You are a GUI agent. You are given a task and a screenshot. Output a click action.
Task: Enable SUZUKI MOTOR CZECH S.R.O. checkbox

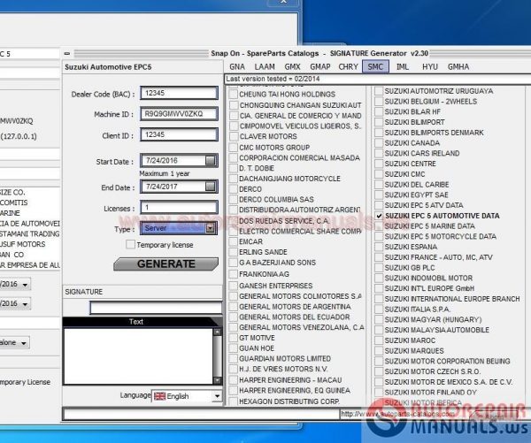tap(379, 371)
